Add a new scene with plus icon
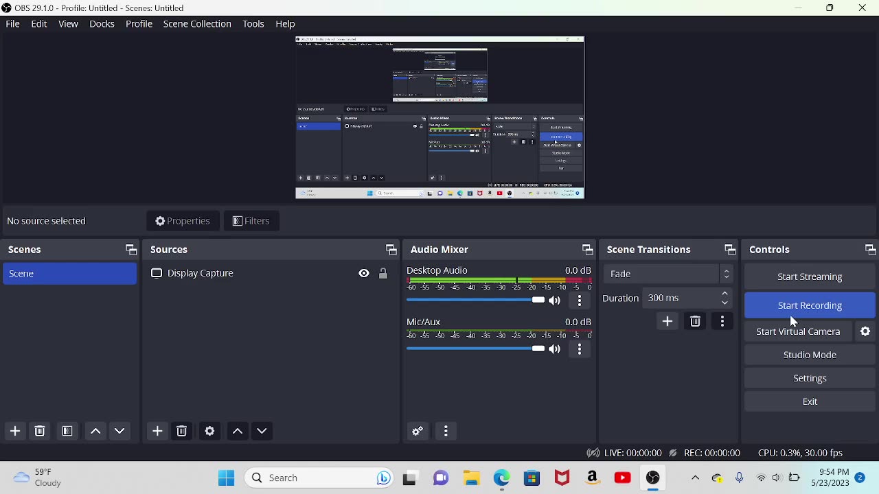 [x=15, y=431]
